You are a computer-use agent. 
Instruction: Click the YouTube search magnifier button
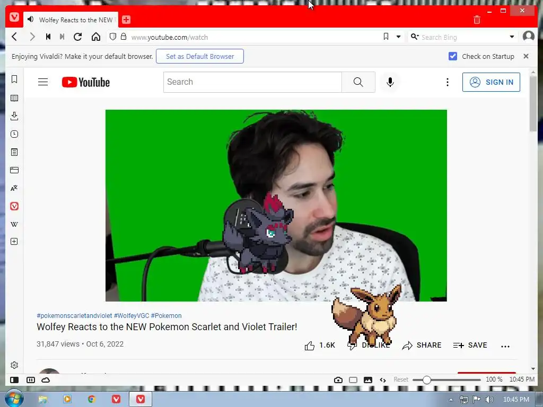tap(358, 82)
